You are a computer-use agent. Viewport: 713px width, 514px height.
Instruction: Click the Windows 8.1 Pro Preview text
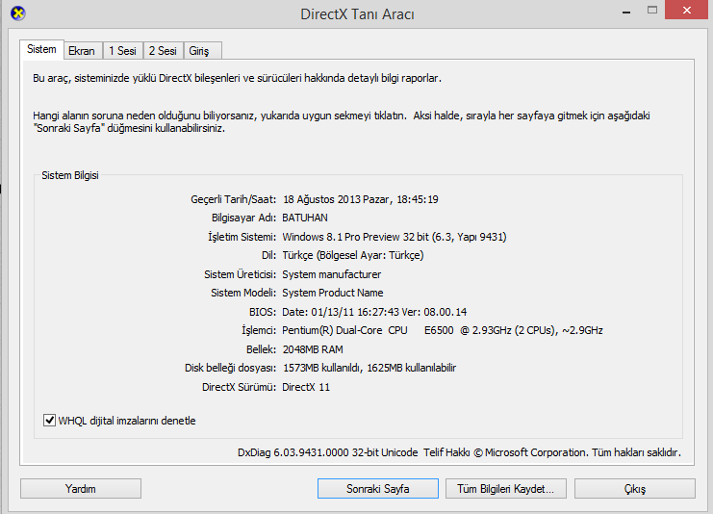point(341,237)
